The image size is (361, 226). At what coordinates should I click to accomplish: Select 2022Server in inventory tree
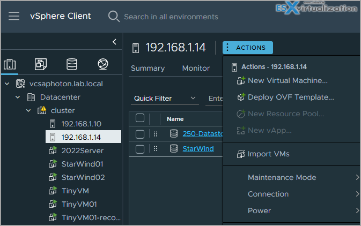pos(83,150)
